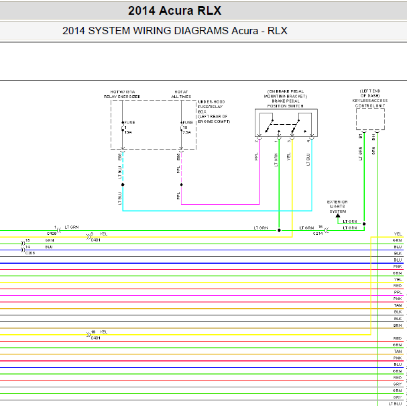
Task: Click the LT BLU splice dot
Action: pyautogui.click(x=123, y=185)
